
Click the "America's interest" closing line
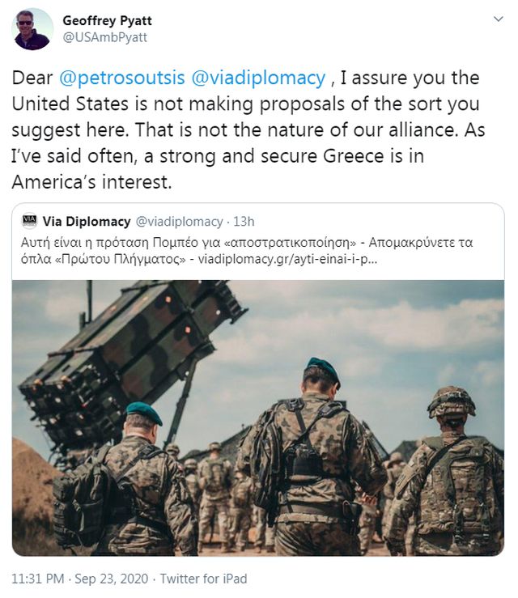(x=91, y=182)
